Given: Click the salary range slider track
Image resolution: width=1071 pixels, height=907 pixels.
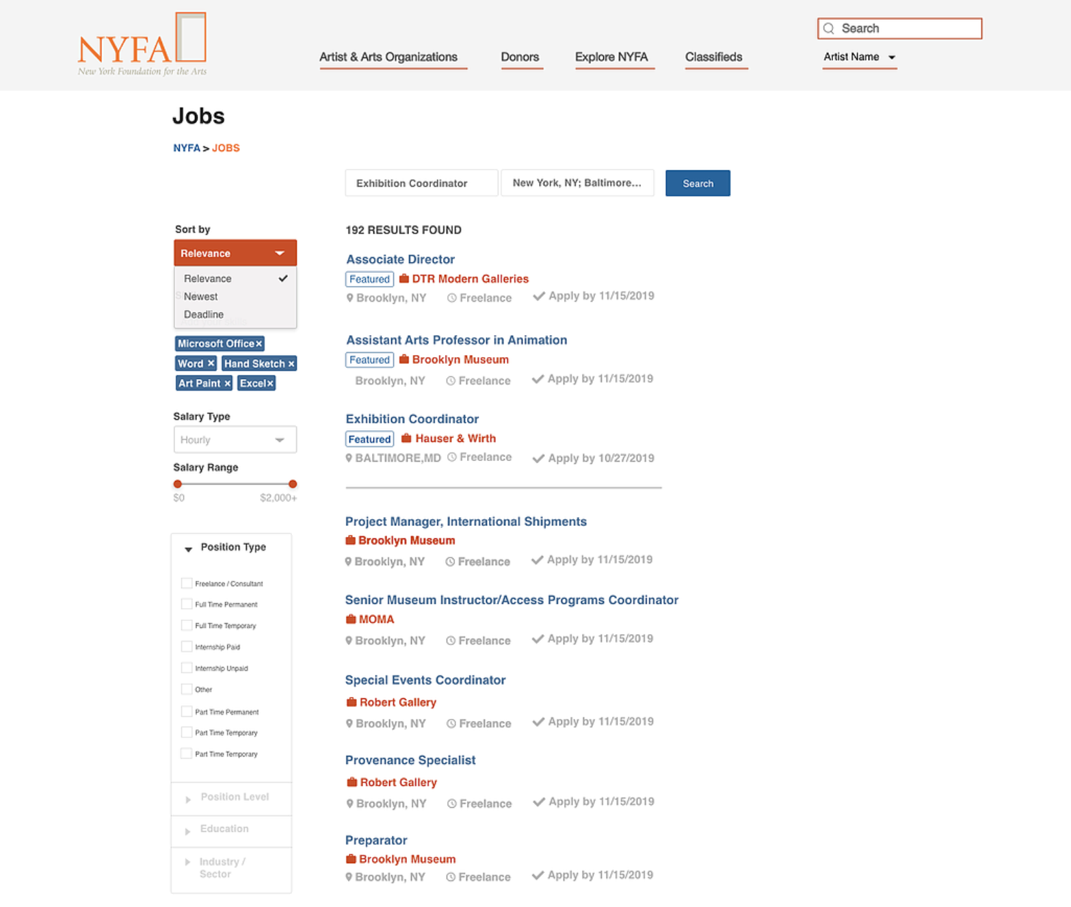Looking at the screenshot, I should [x=235, y=484].
